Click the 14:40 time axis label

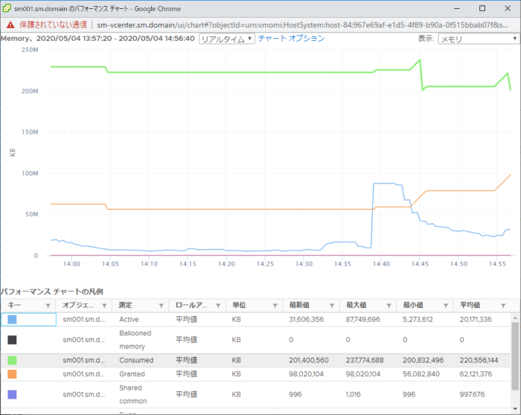click(x=381, y=264)
